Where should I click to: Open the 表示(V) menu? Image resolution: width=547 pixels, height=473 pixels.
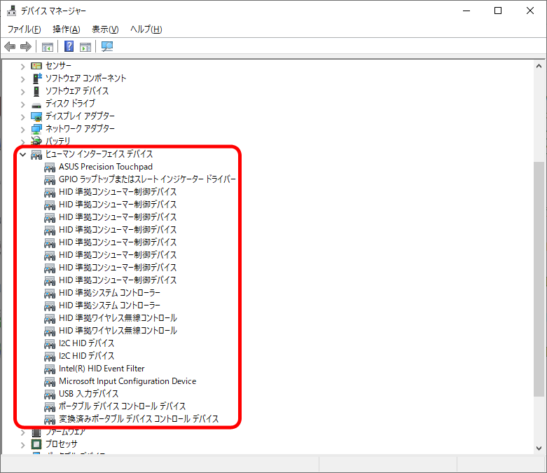105,29
